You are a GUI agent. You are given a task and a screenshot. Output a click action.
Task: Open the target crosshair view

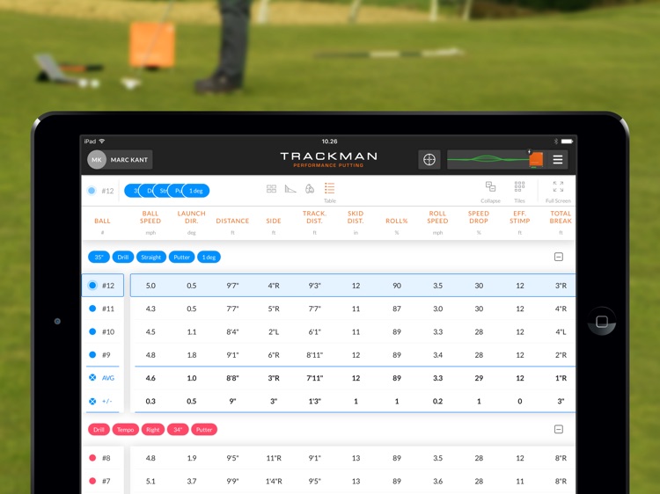[429, 159]
